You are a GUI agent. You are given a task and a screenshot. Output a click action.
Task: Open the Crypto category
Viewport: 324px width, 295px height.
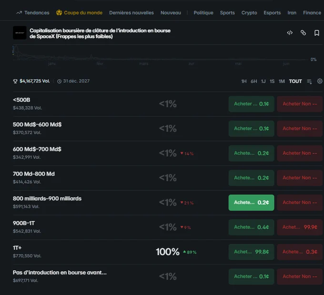click(249, 12)
